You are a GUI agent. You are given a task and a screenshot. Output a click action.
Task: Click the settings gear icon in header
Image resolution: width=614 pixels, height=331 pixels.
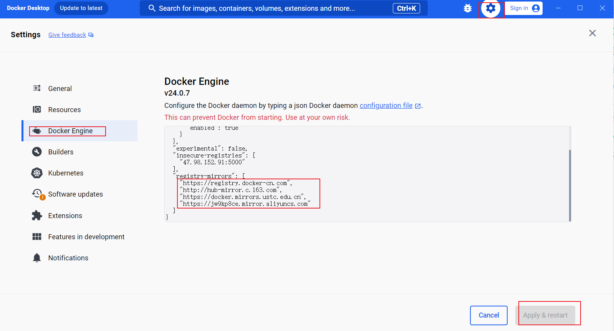490,8
